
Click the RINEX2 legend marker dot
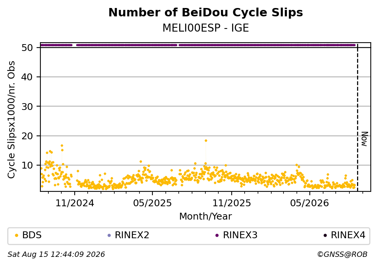(x=109, y=236)
